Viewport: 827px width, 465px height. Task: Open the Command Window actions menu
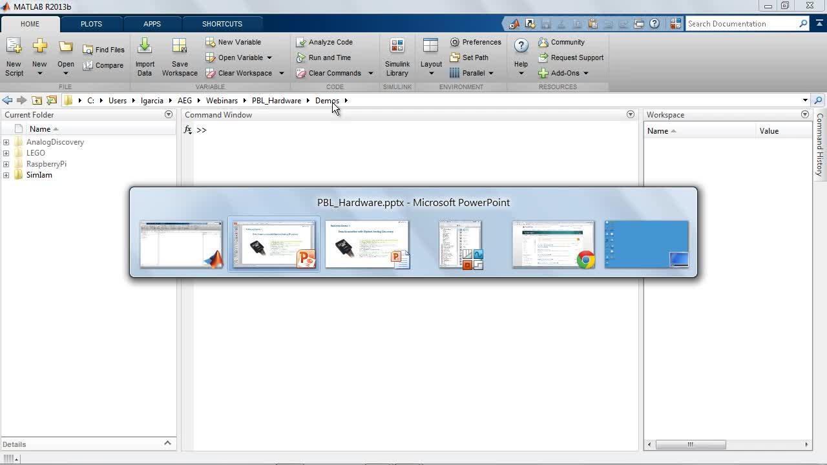[x=631, y=114]
